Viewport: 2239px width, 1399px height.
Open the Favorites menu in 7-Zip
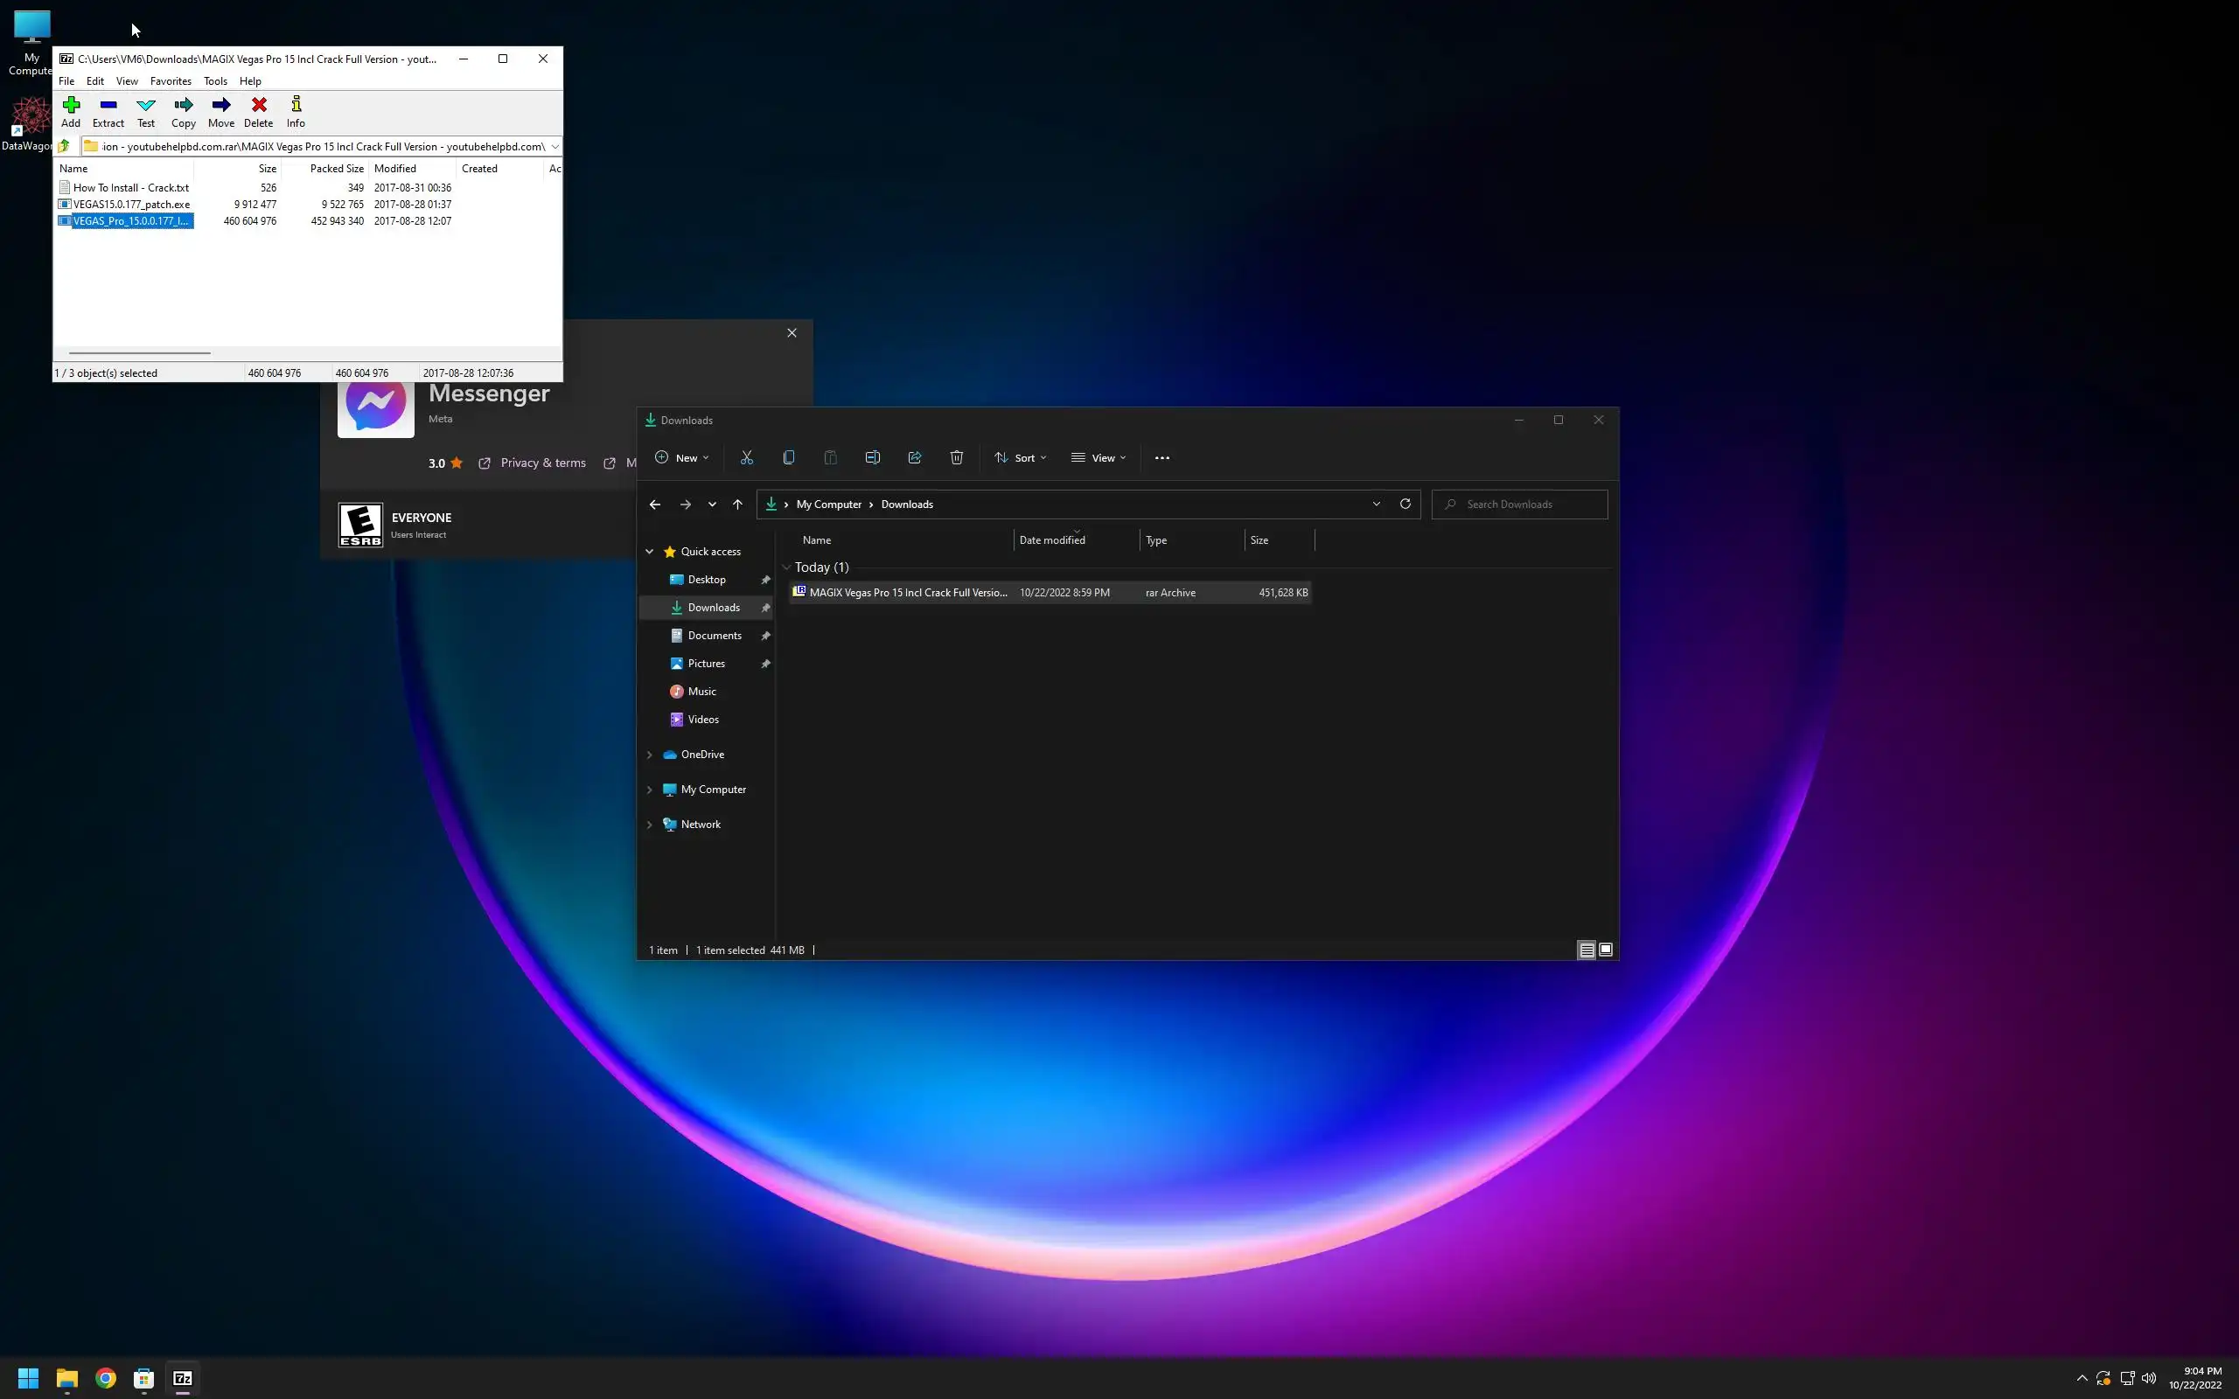171,81
